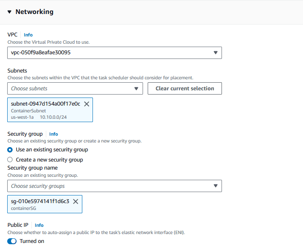303x251 pixels.
Task: Click the containerSG security group chip
Action: click(45, 204)
